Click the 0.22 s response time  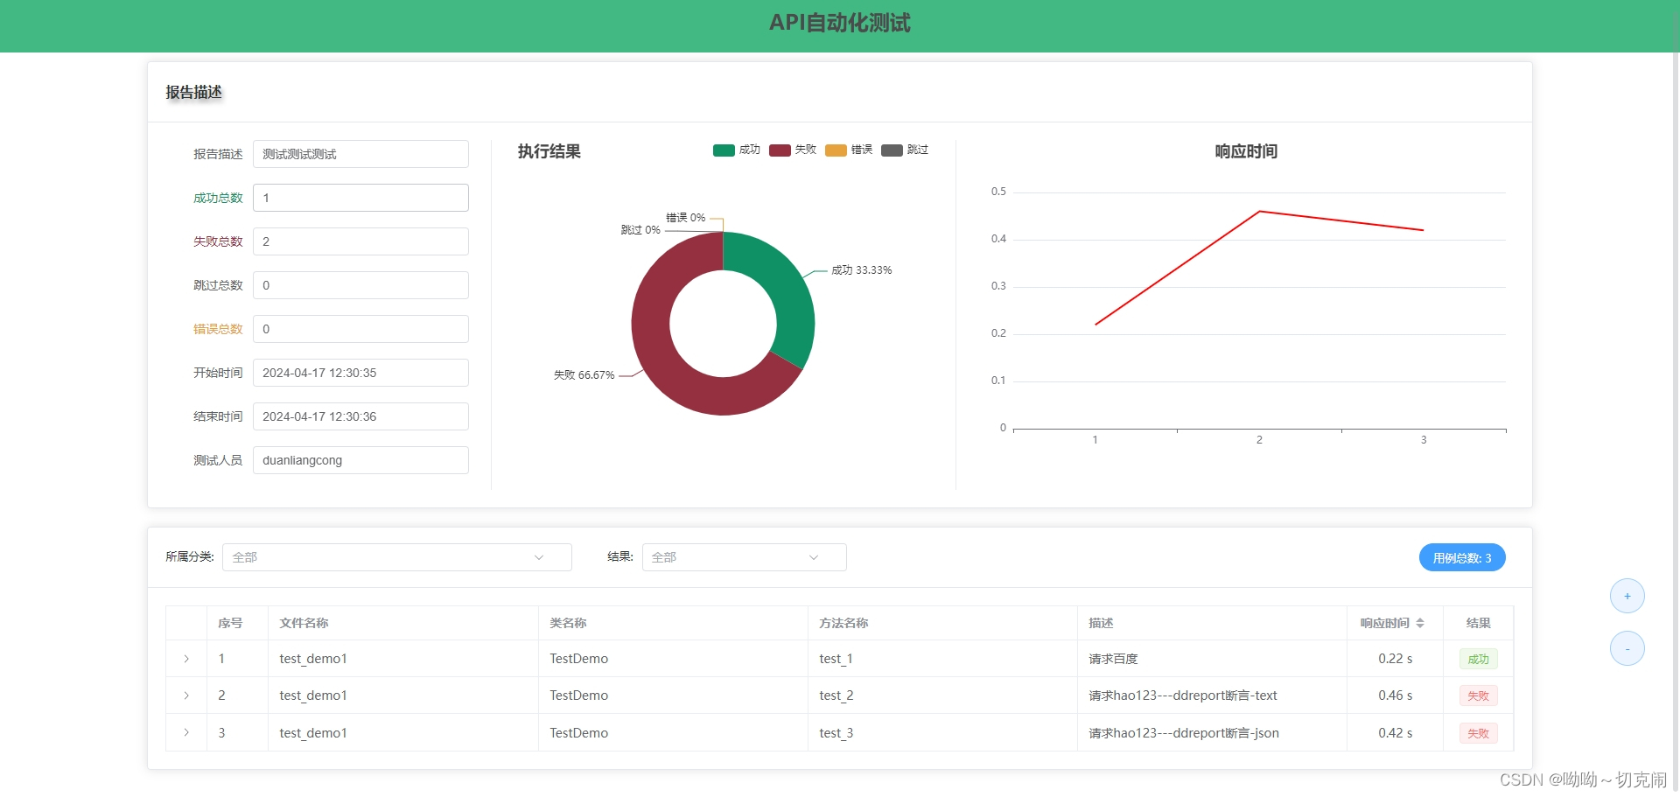(1395, 659)
